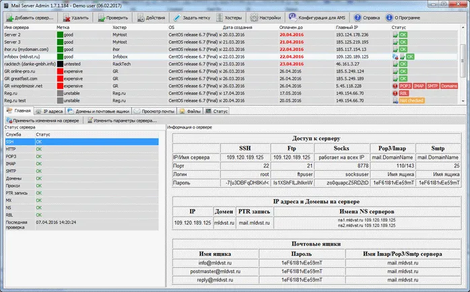Select the racktech (danke-gmbh.info) server row
This screenshot has width=470, height=292.
click(x=28, y=64)
